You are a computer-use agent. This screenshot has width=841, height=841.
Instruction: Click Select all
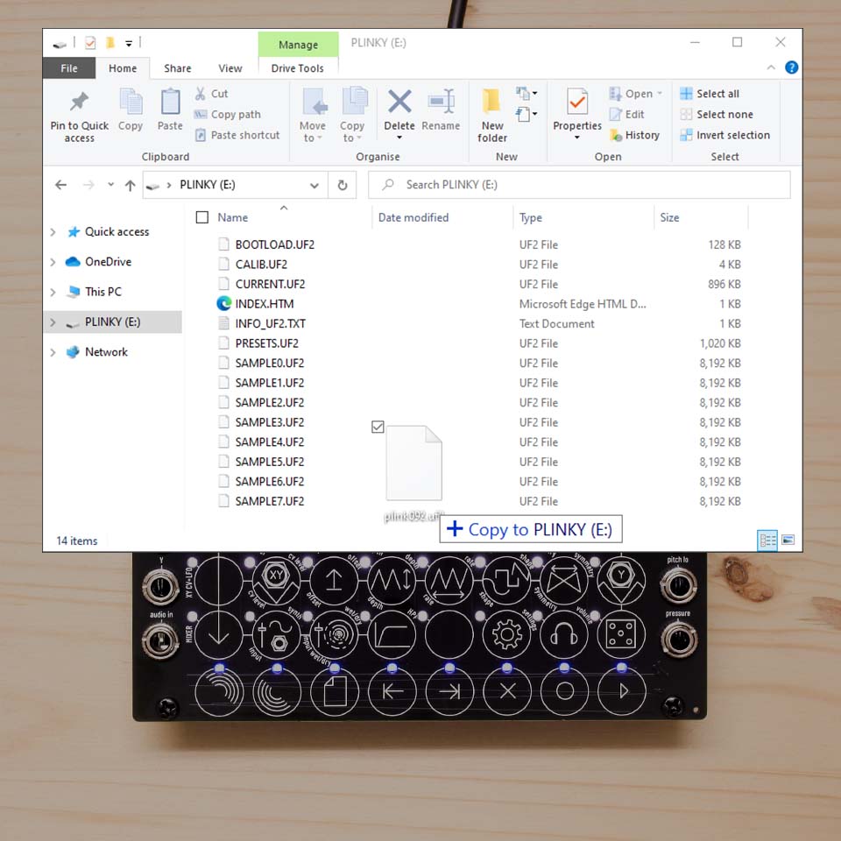pos(710,94)
